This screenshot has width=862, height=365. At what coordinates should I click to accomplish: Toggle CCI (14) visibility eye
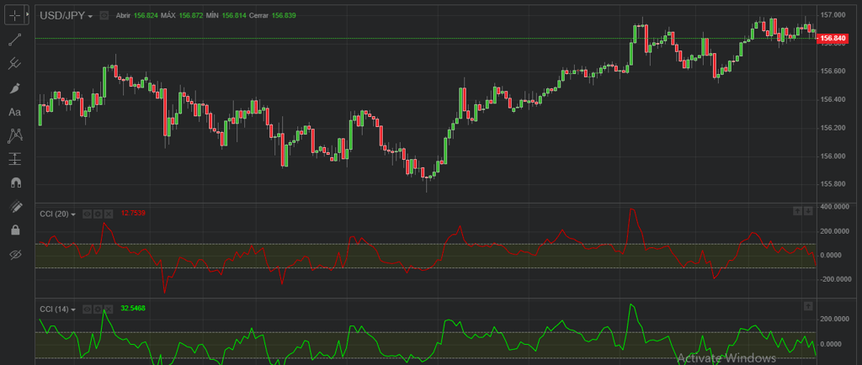tap(87, 309)
